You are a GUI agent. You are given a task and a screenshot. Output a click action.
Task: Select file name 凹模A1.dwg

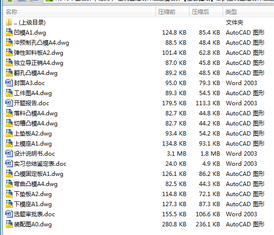[30, 33]
